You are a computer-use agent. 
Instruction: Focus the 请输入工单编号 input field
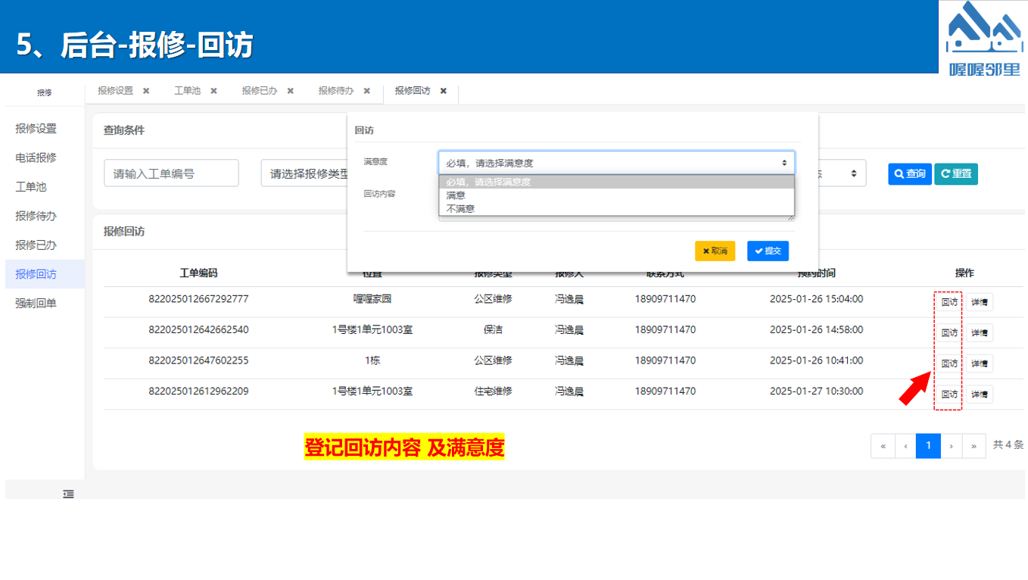(171, 173)
